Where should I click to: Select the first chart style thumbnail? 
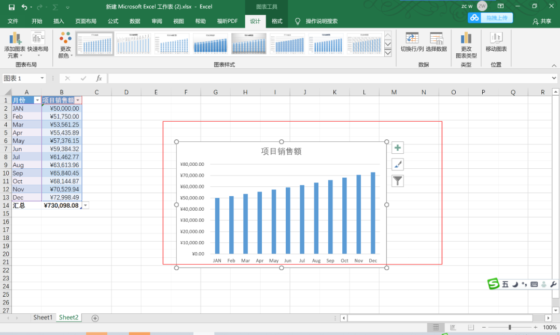point(94,44)
